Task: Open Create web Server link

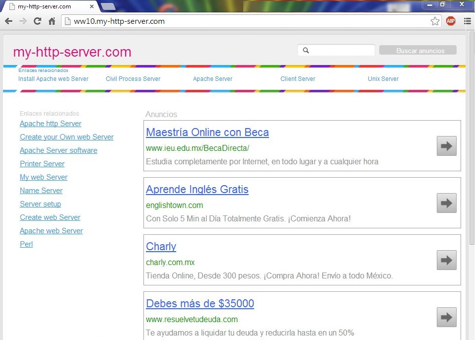Action: (x=50, y=217)
